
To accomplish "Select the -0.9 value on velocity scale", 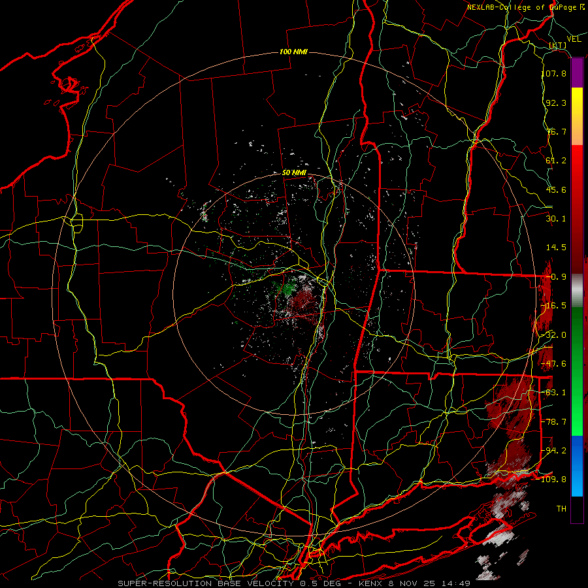I will [556, 277].
